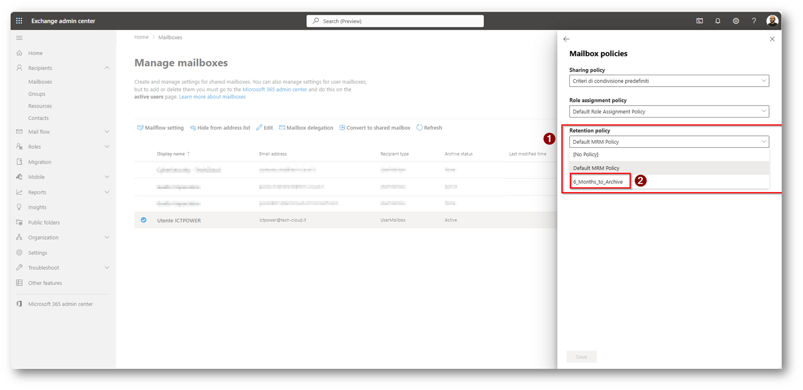Open Mailboxes under Recipients

pyautogui.click(x=40, y=82)
